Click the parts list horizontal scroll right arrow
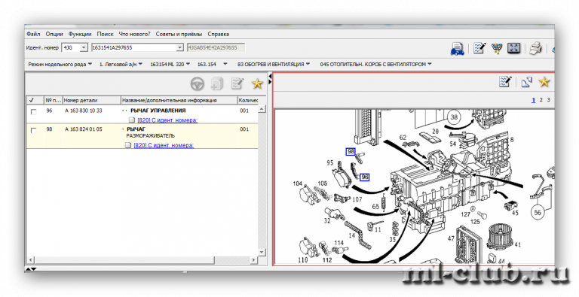The height and width of the screenshot is (297, 579). pos(253,260)
